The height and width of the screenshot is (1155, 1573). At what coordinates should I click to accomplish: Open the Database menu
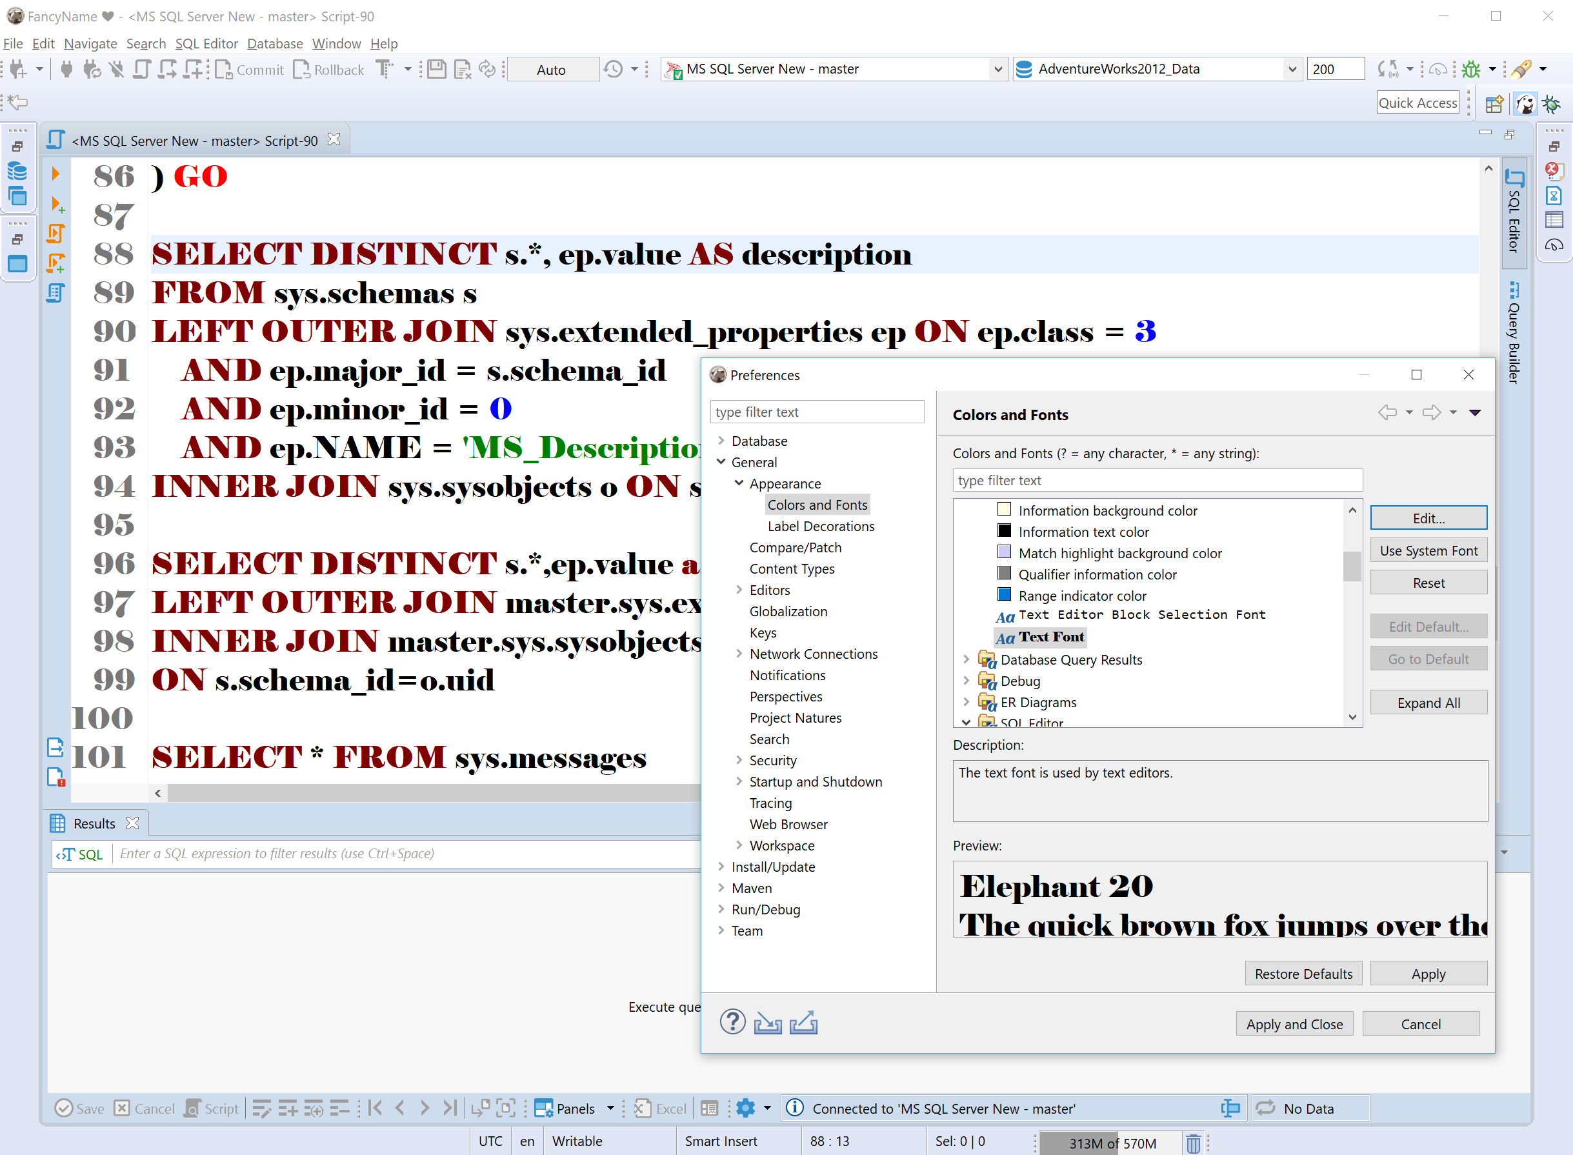[275, 43]
